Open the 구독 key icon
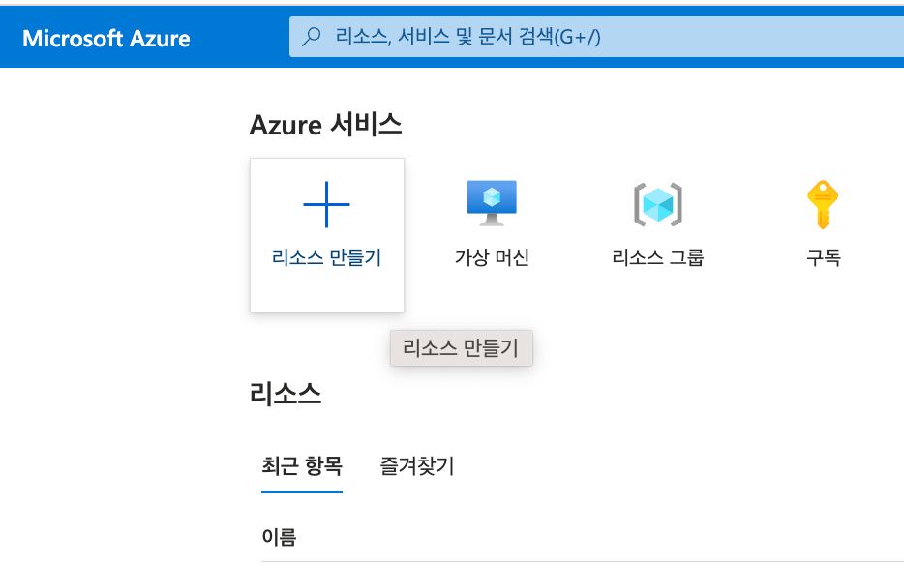This screenshot has width=904, height=565. pyautogui.click(x=823, y=205)
